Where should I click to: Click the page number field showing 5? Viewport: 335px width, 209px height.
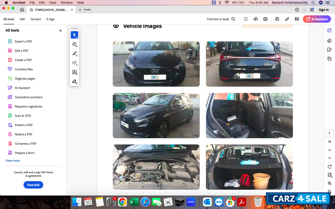[329, 133]
